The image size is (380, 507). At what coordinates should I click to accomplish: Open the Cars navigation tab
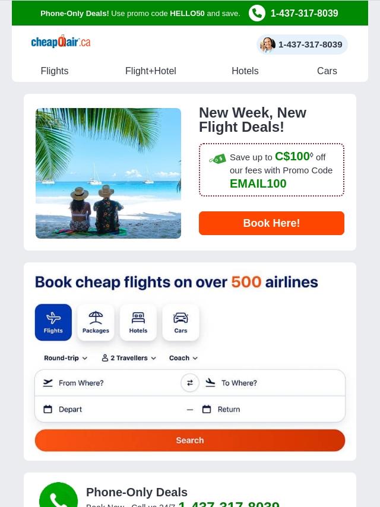pyautogui.click(x=327, y=71)
